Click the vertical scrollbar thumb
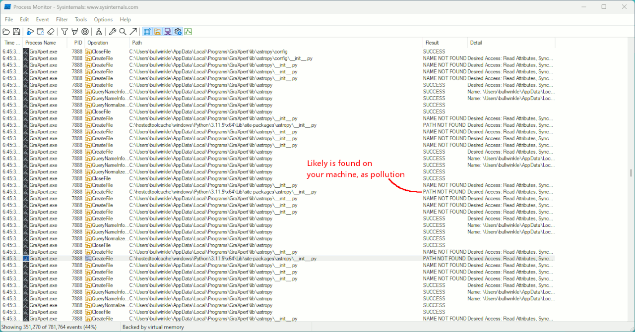 click(631, 172)
